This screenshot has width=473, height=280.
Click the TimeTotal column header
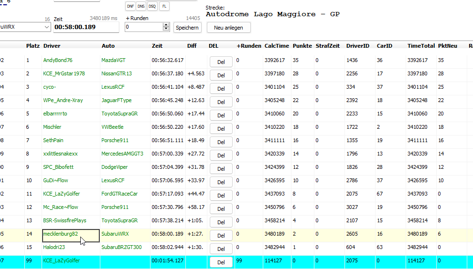[420, 46]
